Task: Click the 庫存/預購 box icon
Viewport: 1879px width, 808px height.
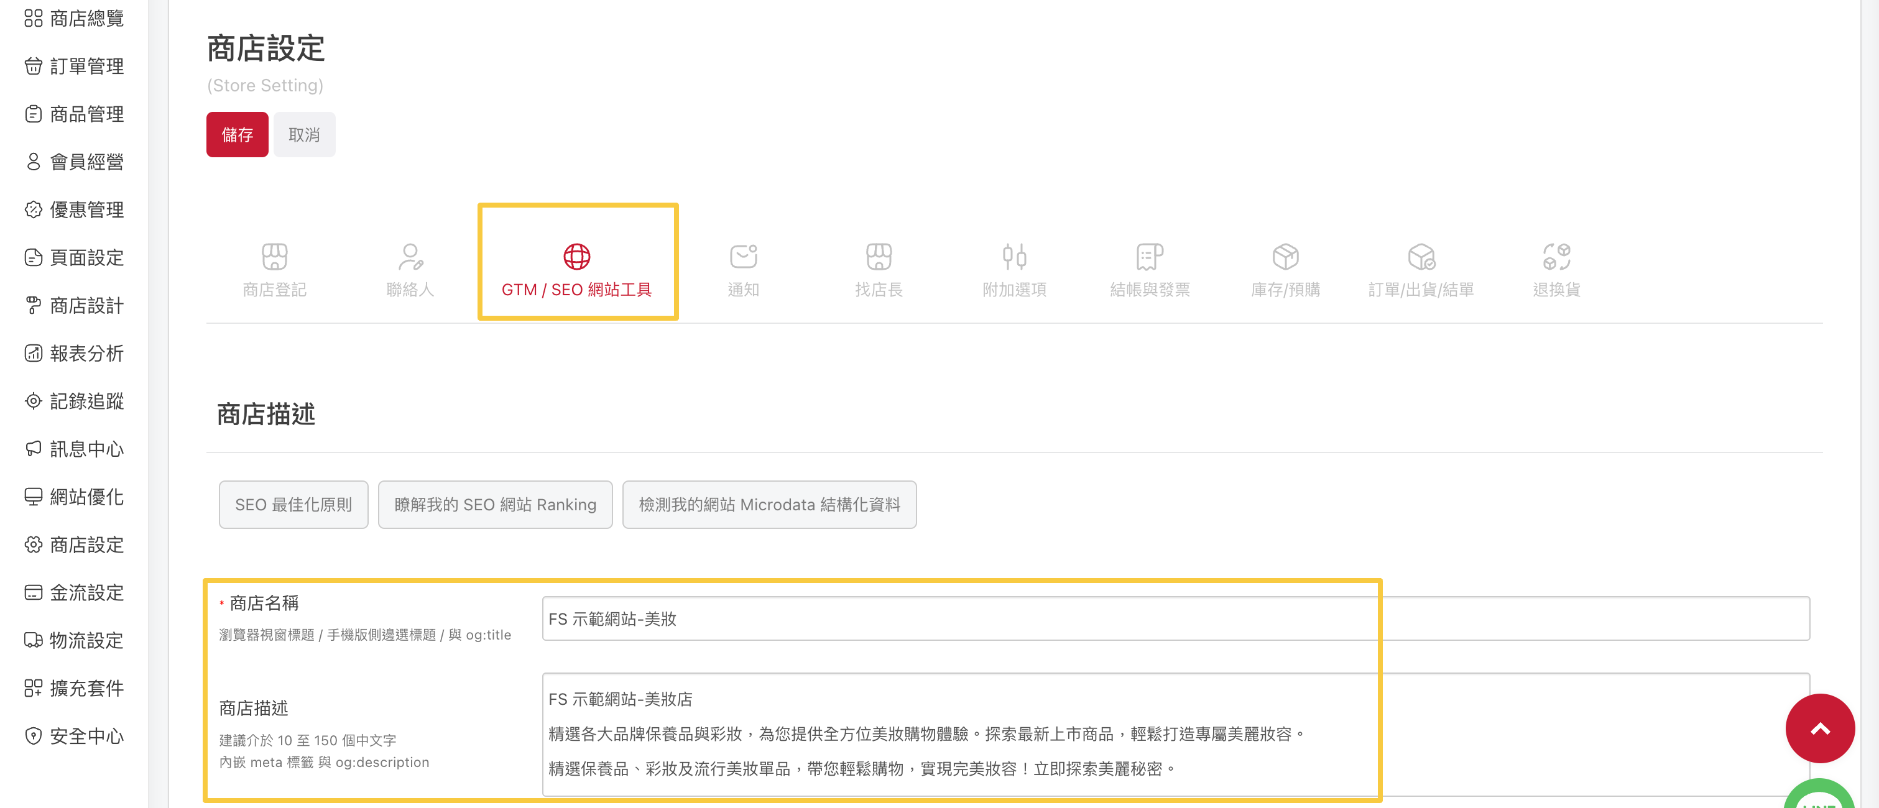Action: click(1286, 257)
